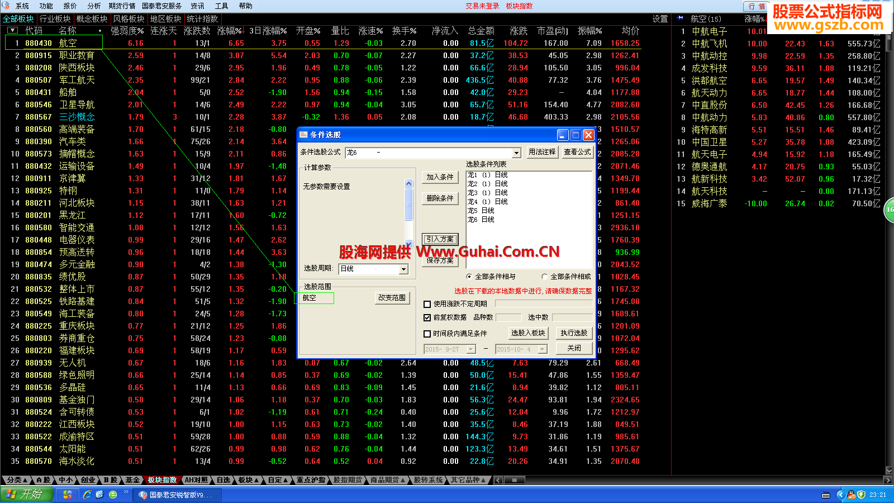This screenshot has height=503, width=894.
Task: Enable 使用涨跌不定周期 checkbox
Action: pos(427,304)
